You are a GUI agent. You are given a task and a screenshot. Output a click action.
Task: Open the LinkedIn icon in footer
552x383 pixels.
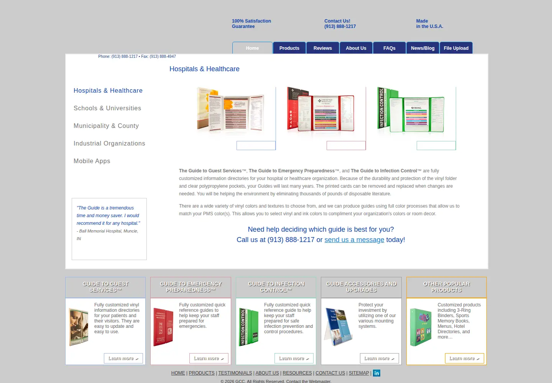click(x=376, y=373)
